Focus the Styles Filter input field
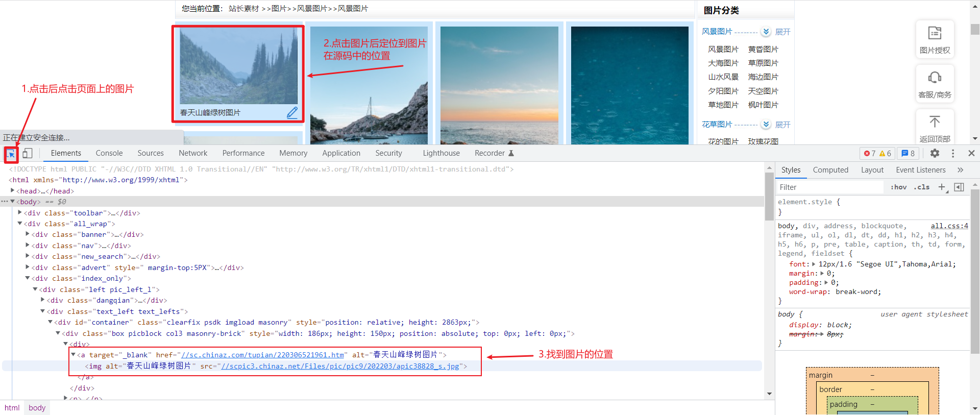The width and height of the screenshot is (980, 415). [830, 187]
